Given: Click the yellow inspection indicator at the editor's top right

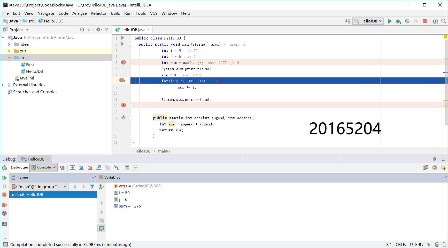Looking at the screenshot, I should point(445,37).
